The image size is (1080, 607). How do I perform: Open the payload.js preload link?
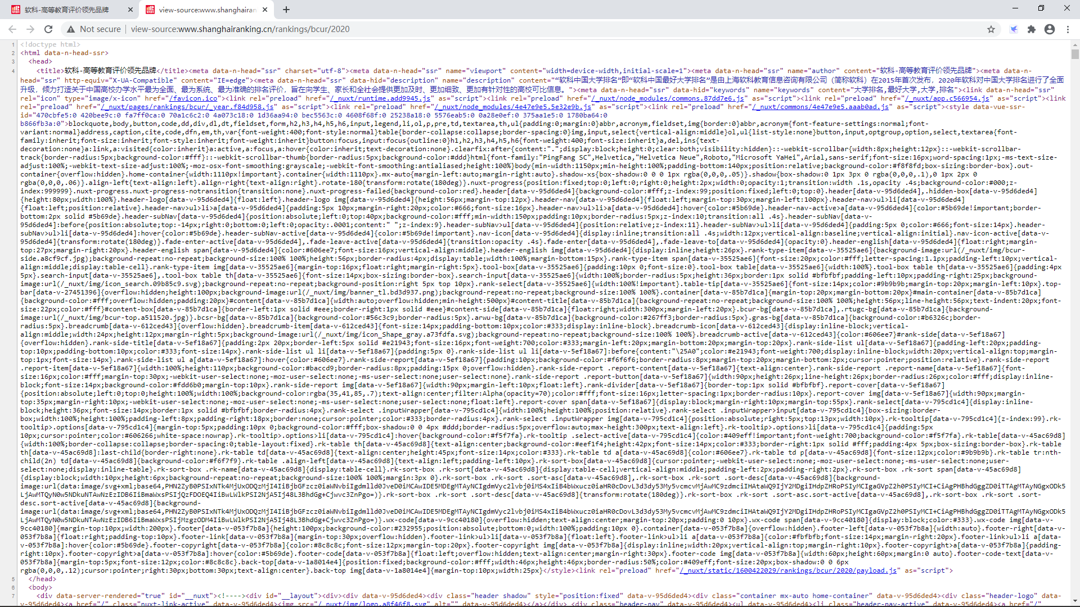tap(789, 570)
